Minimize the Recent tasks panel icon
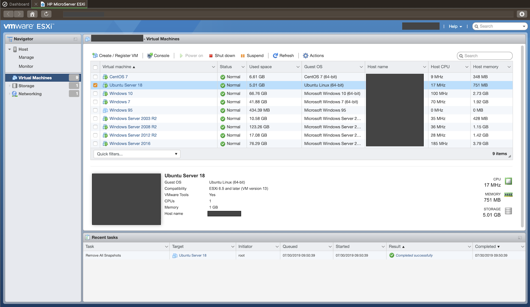The image size is (530, 307). coord(520,237)
